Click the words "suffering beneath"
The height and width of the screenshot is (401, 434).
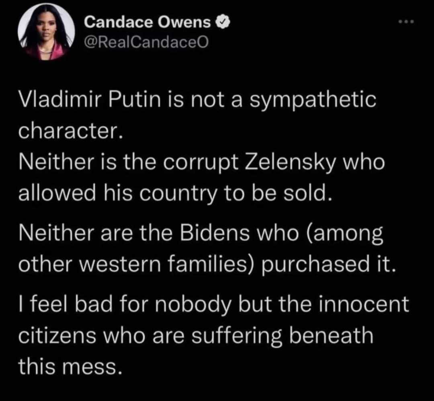point(283,336)
